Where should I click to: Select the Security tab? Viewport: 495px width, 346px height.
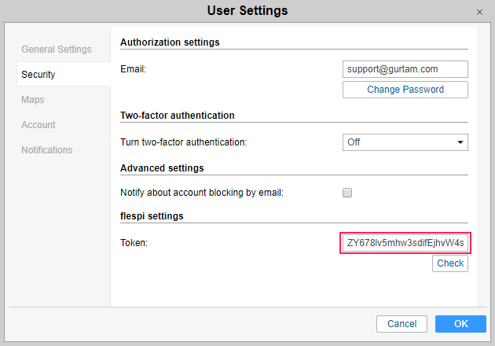(38, 75)
